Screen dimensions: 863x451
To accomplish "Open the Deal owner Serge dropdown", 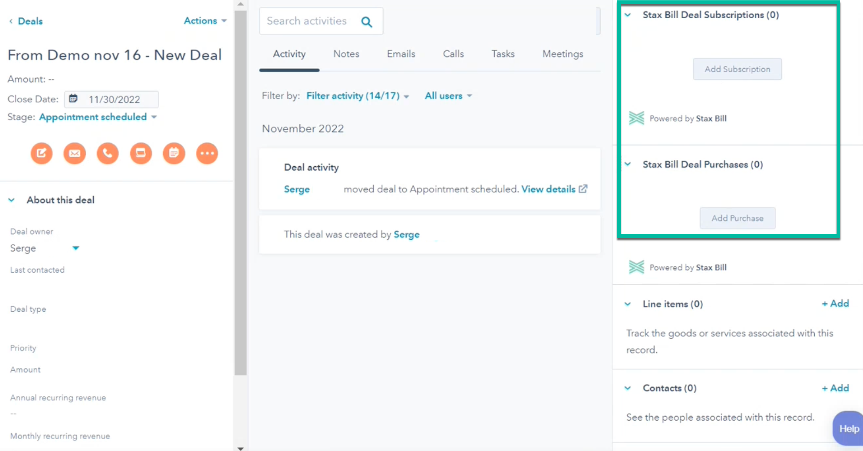I will tap(45, 248).
